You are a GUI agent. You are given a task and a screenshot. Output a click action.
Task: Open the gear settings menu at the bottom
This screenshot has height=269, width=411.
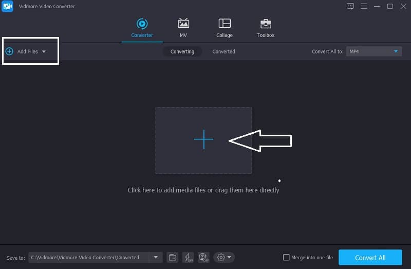(224, 257)
